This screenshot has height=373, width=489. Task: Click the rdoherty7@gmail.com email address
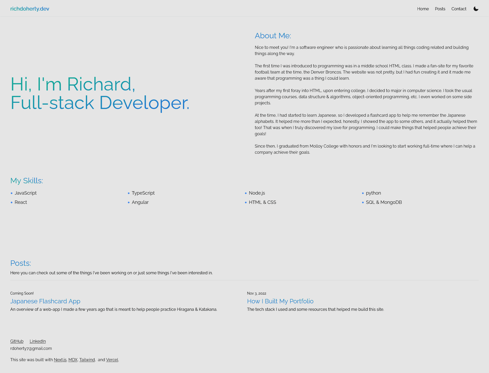[x=31, y=348]
